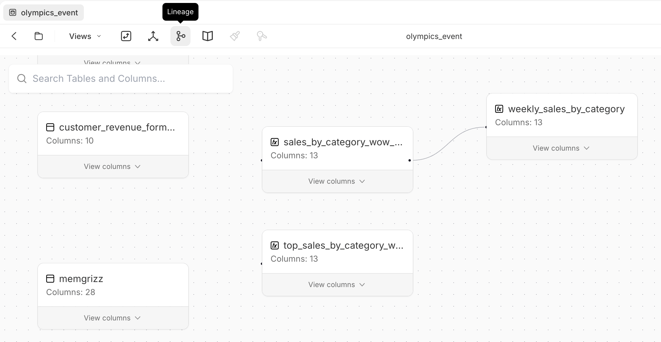Click the olympics_event heading in the toolbar
Screen dimensions: 661x342
pos(434,36)
